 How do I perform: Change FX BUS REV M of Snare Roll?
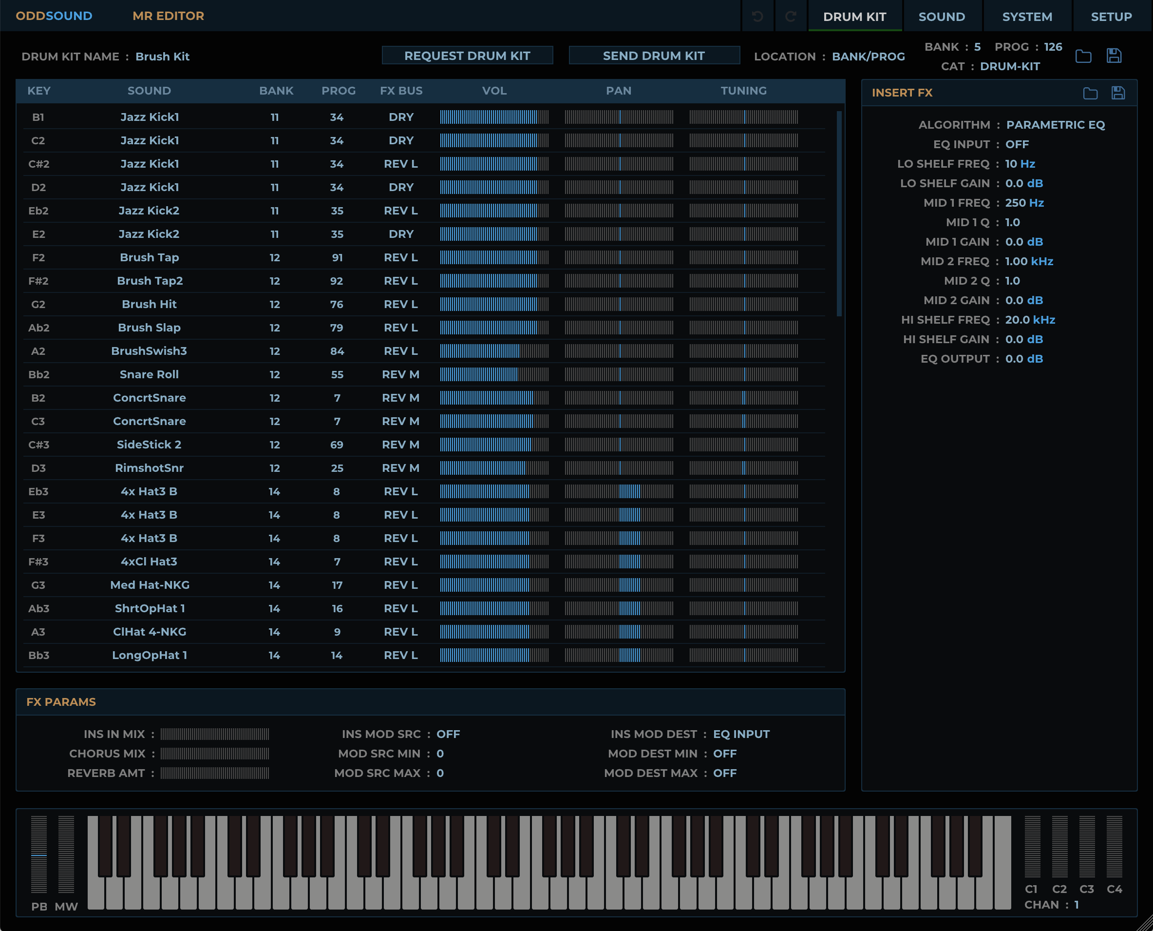(x=401, y=374)
